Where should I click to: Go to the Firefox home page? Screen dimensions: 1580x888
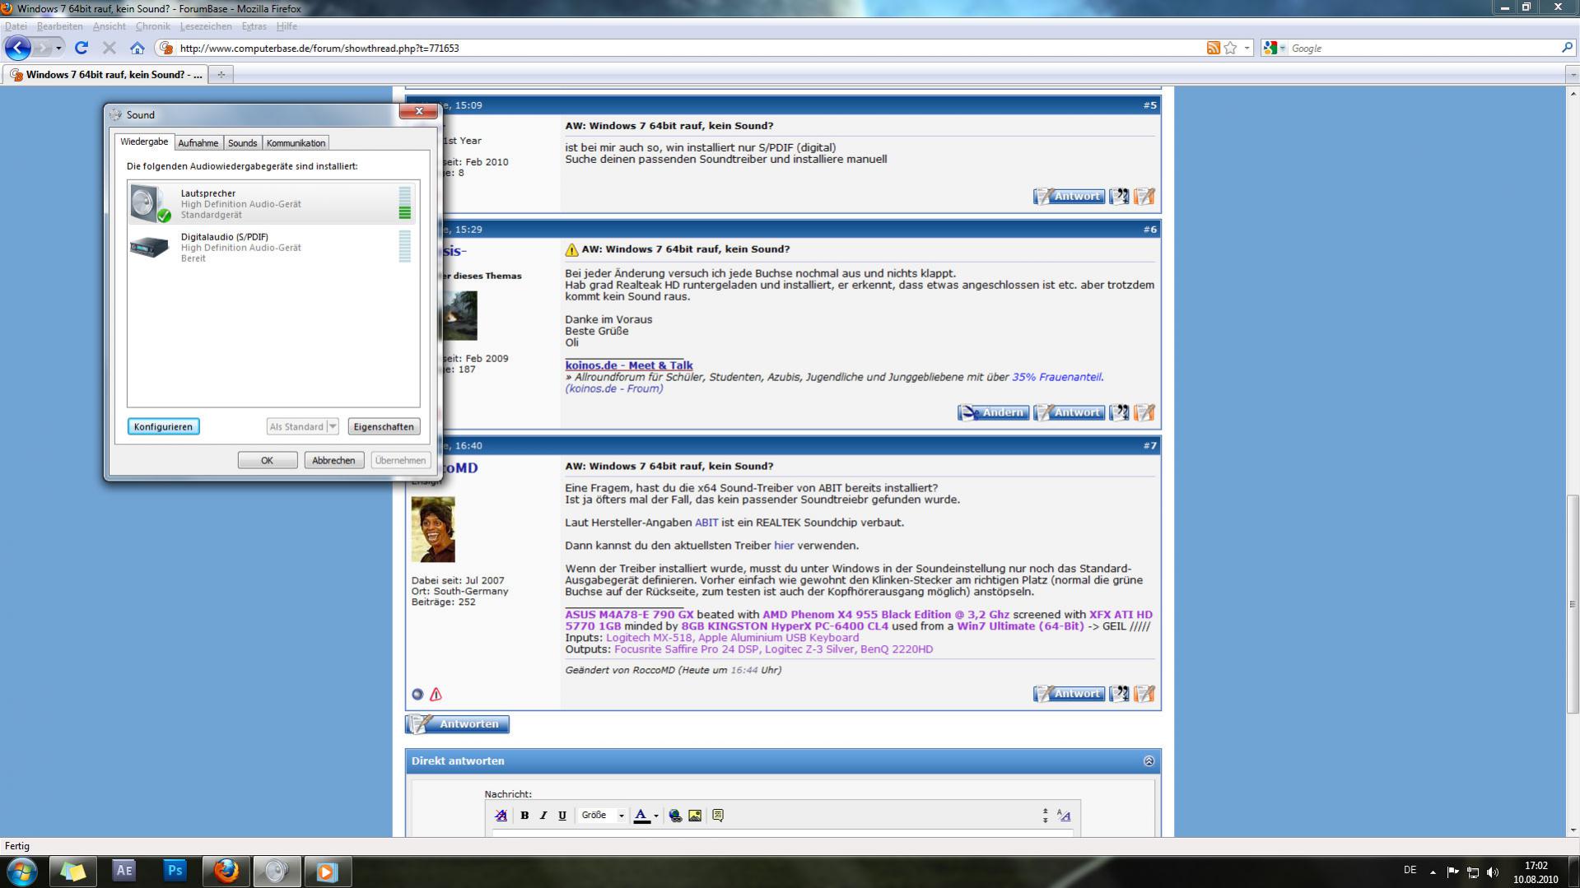click(x=137, y=48)
